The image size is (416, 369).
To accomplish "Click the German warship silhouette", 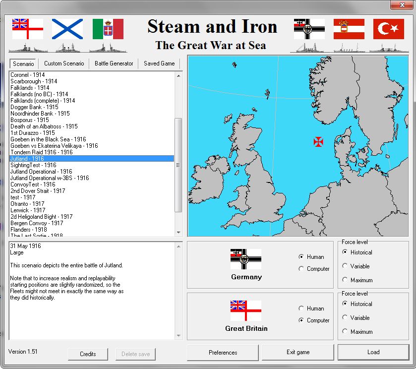I will tap(308, 48).
